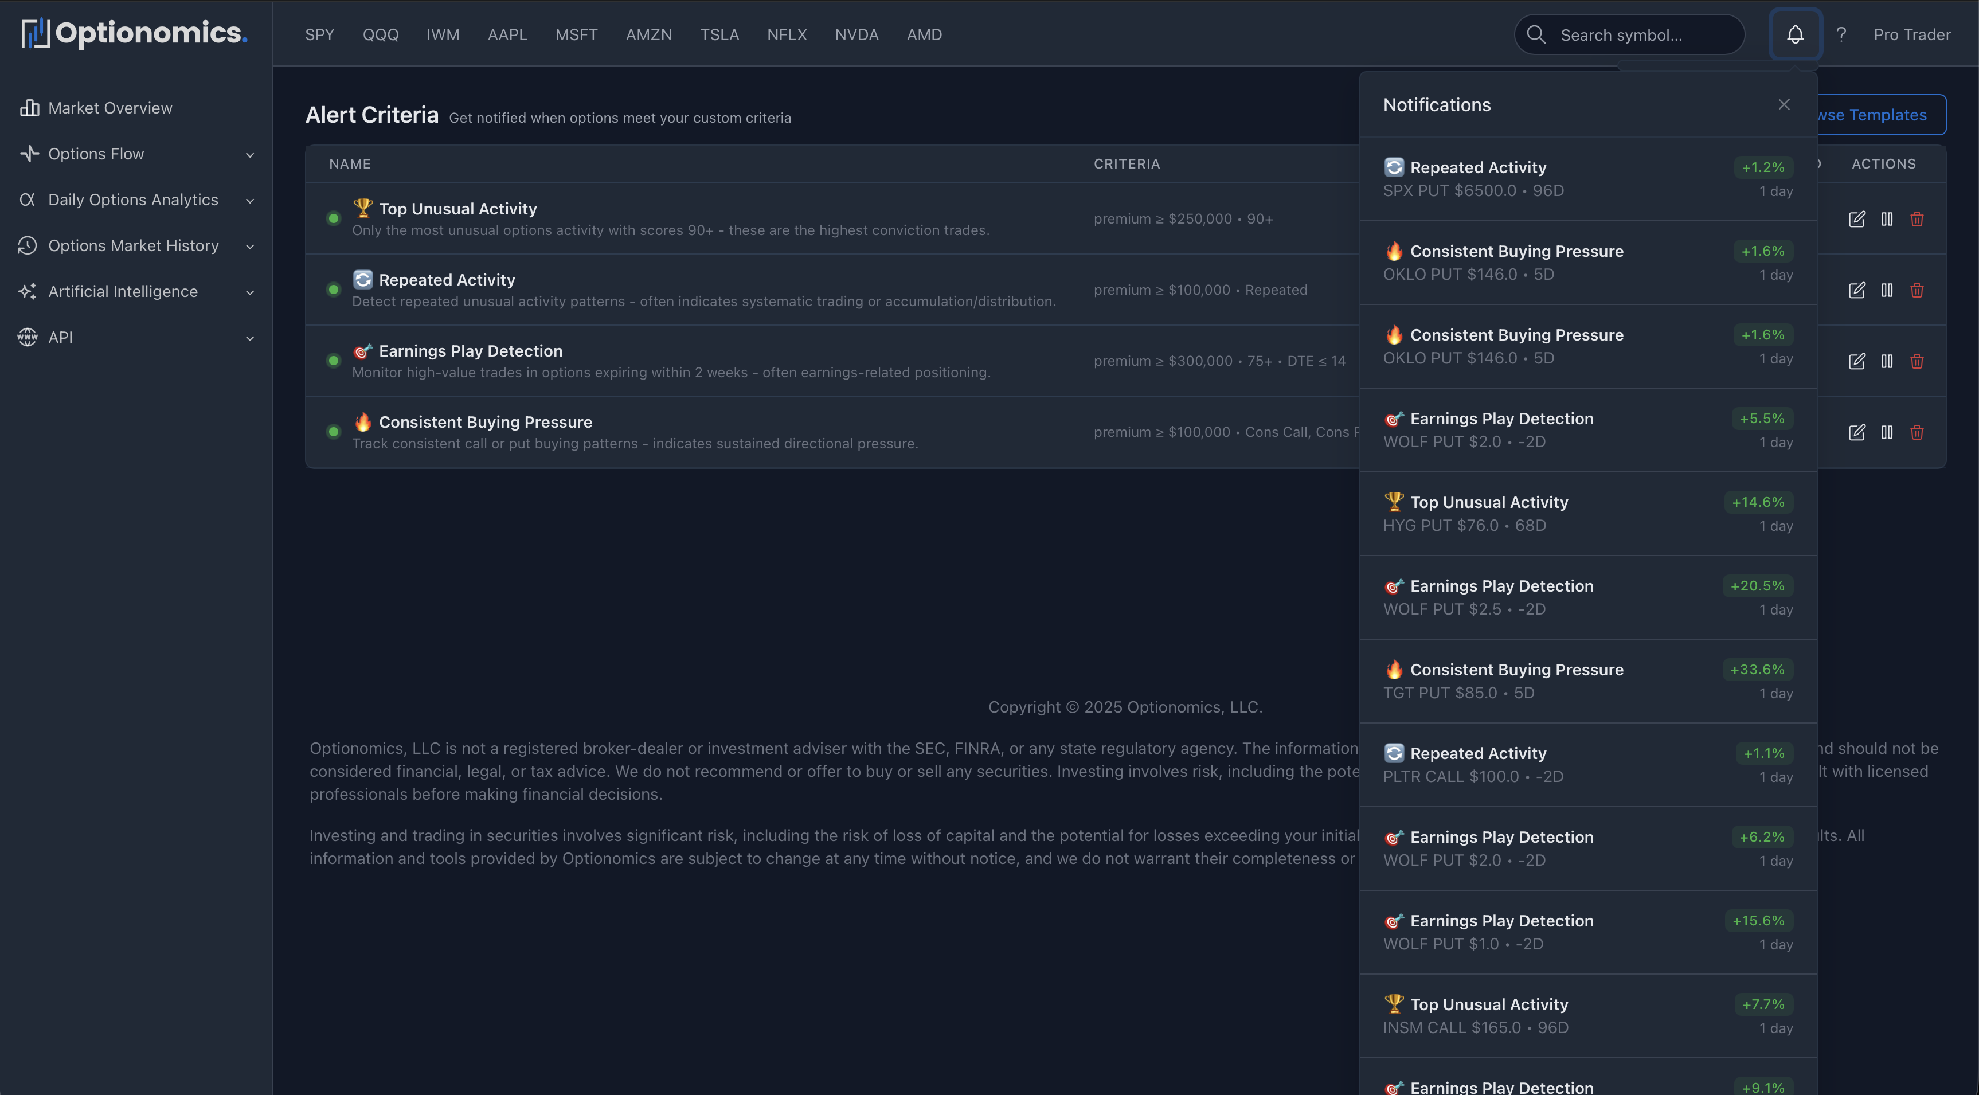This screenshot has height=1095, width=1979.
Task: Close the Notifications panel
Action: (1784, 104)
